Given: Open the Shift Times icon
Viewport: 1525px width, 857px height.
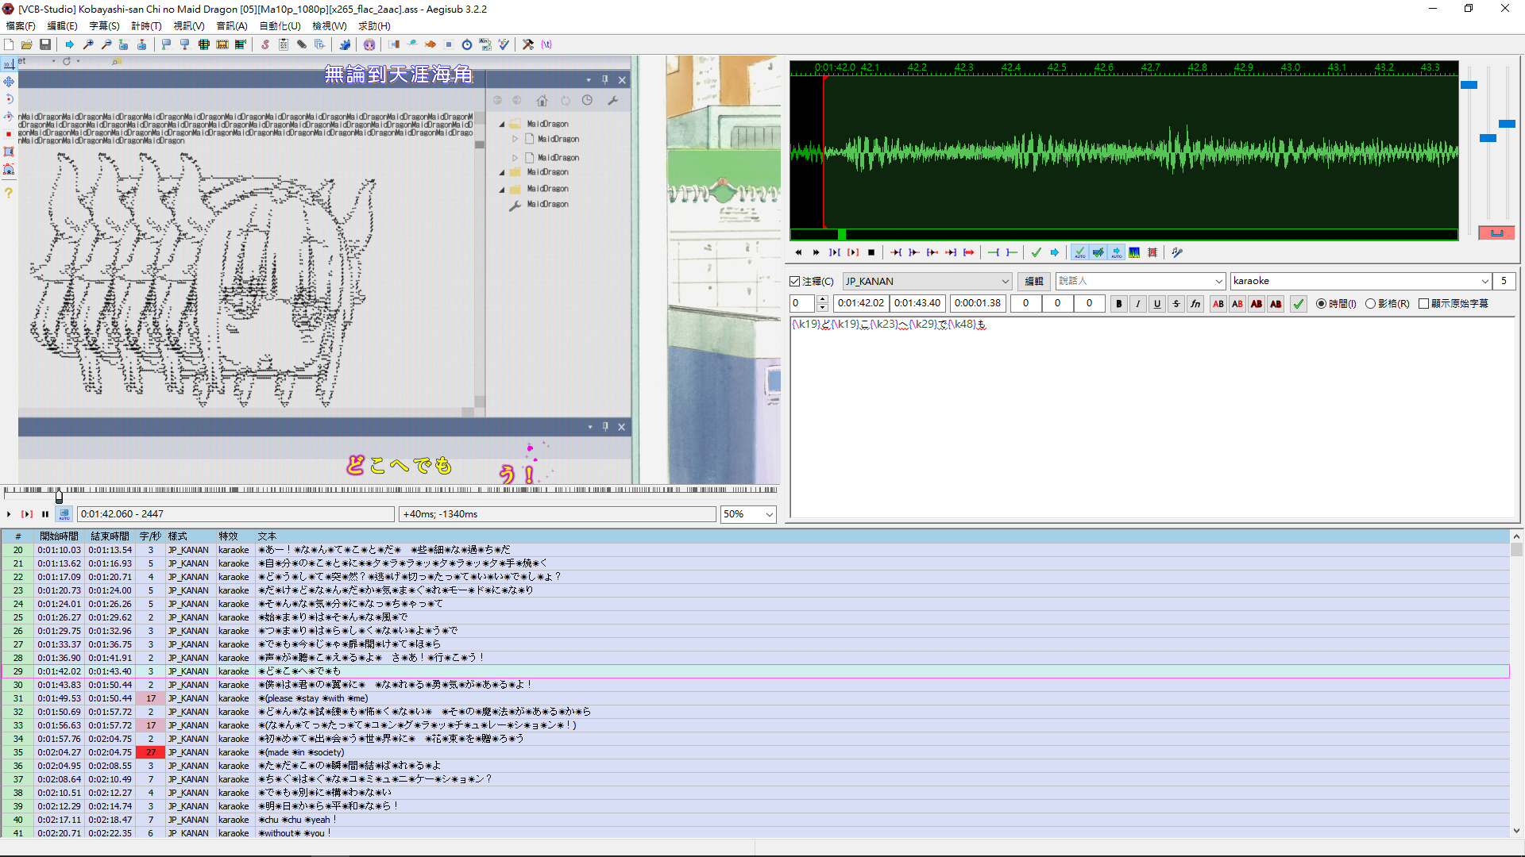Looking at the screenshot, I should point(394,44).
